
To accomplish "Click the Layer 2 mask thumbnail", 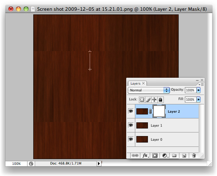I will click(x=159, y=112).
